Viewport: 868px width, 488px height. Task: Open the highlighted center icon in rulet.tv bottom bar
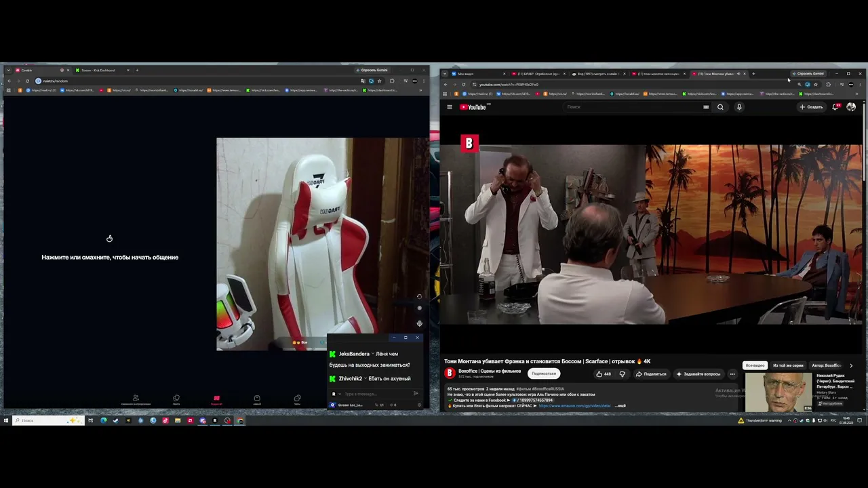click(216, 399)
